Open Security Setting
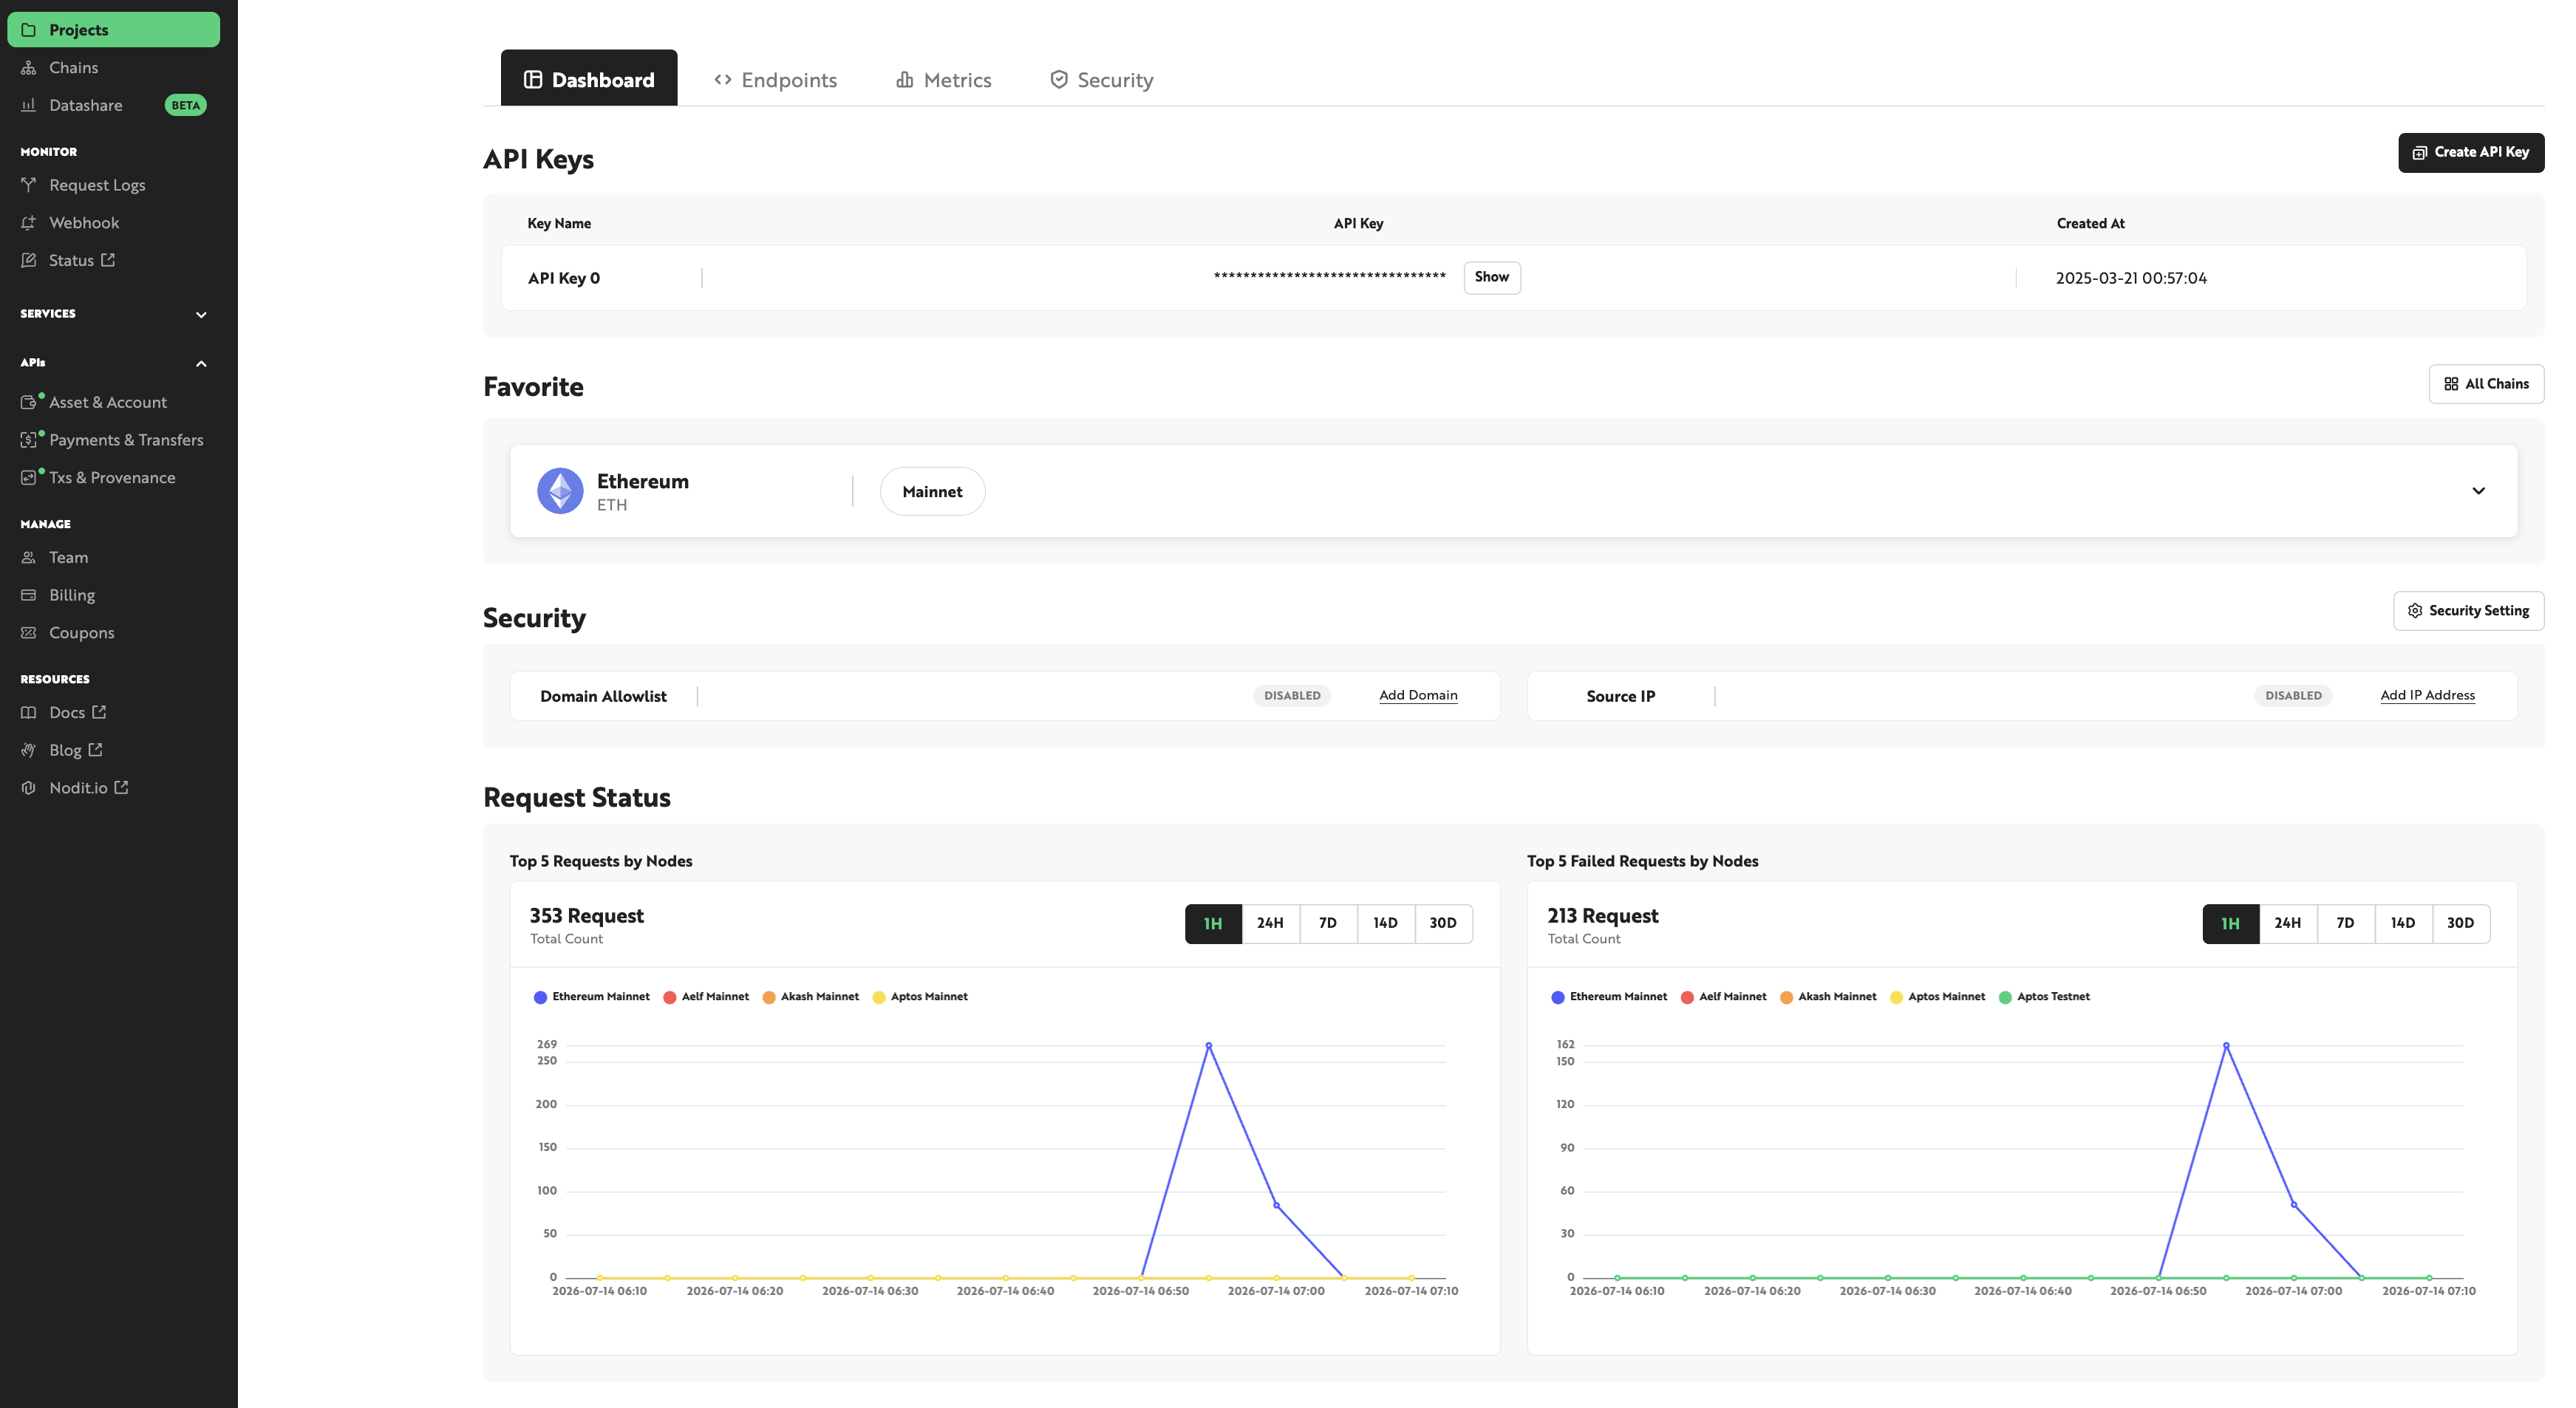Screen dimensions: 2576x1408 [x=2468, y=611]
